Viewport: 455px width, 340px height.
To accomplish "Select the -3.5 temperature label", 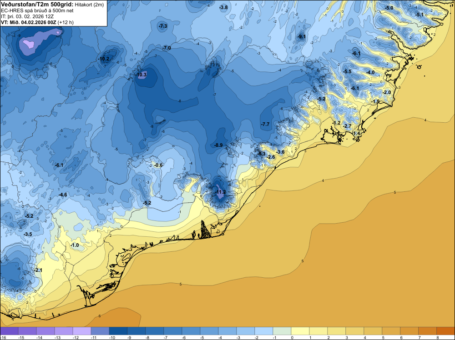I will tap(28, 234).
